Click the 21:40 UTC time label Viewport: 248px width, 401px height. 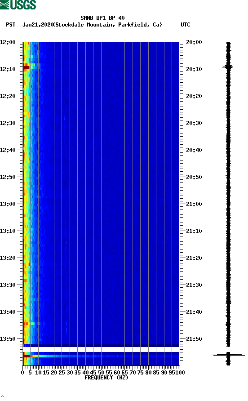pyautogui.click(x=194, y=312)
